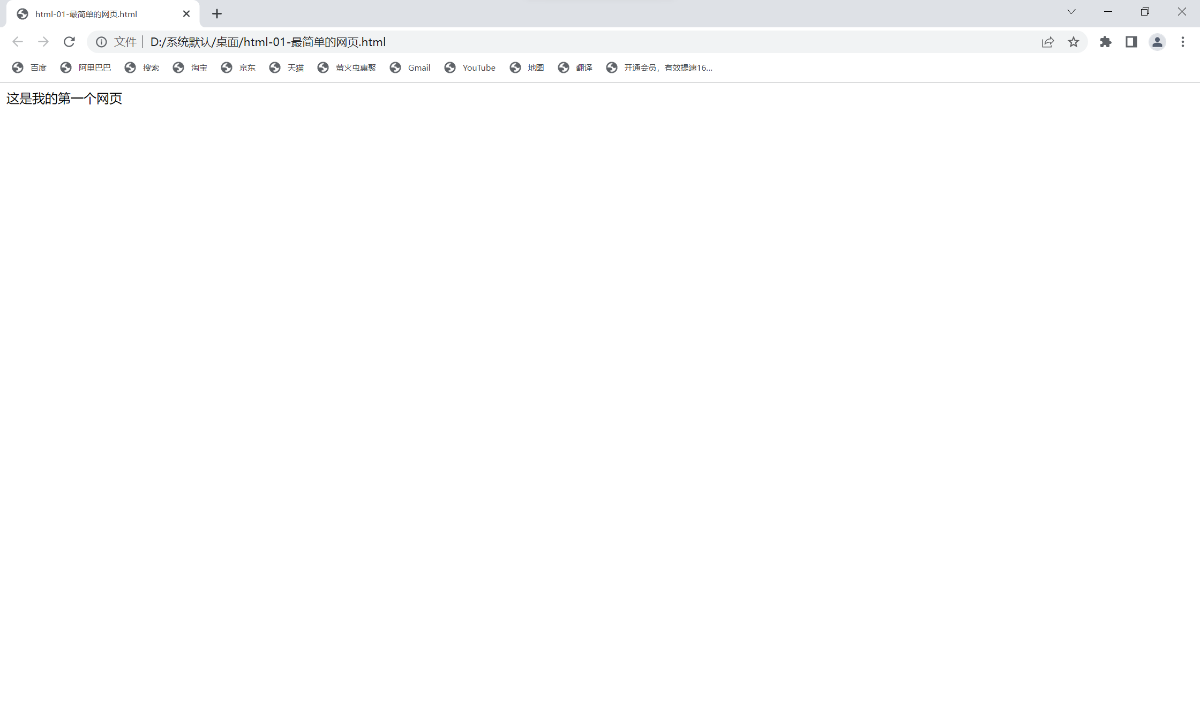Open the 百度 bookmark
Viewport: 1200px width, 715px height.
point(29,67)
